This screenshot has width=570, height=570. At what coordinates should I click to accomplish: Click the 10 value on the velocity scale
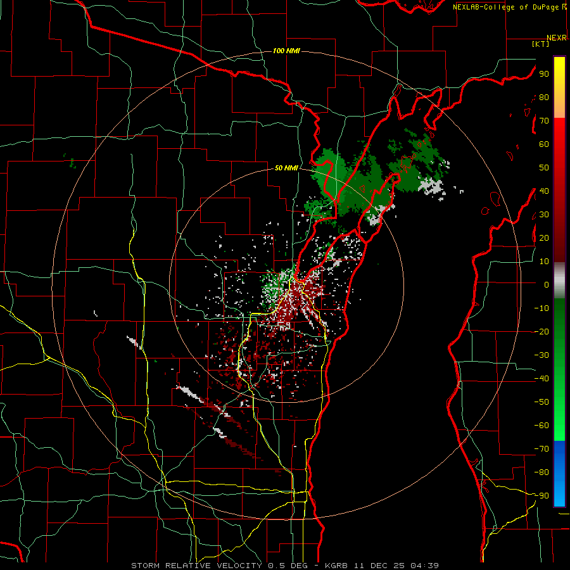(544, 262)
